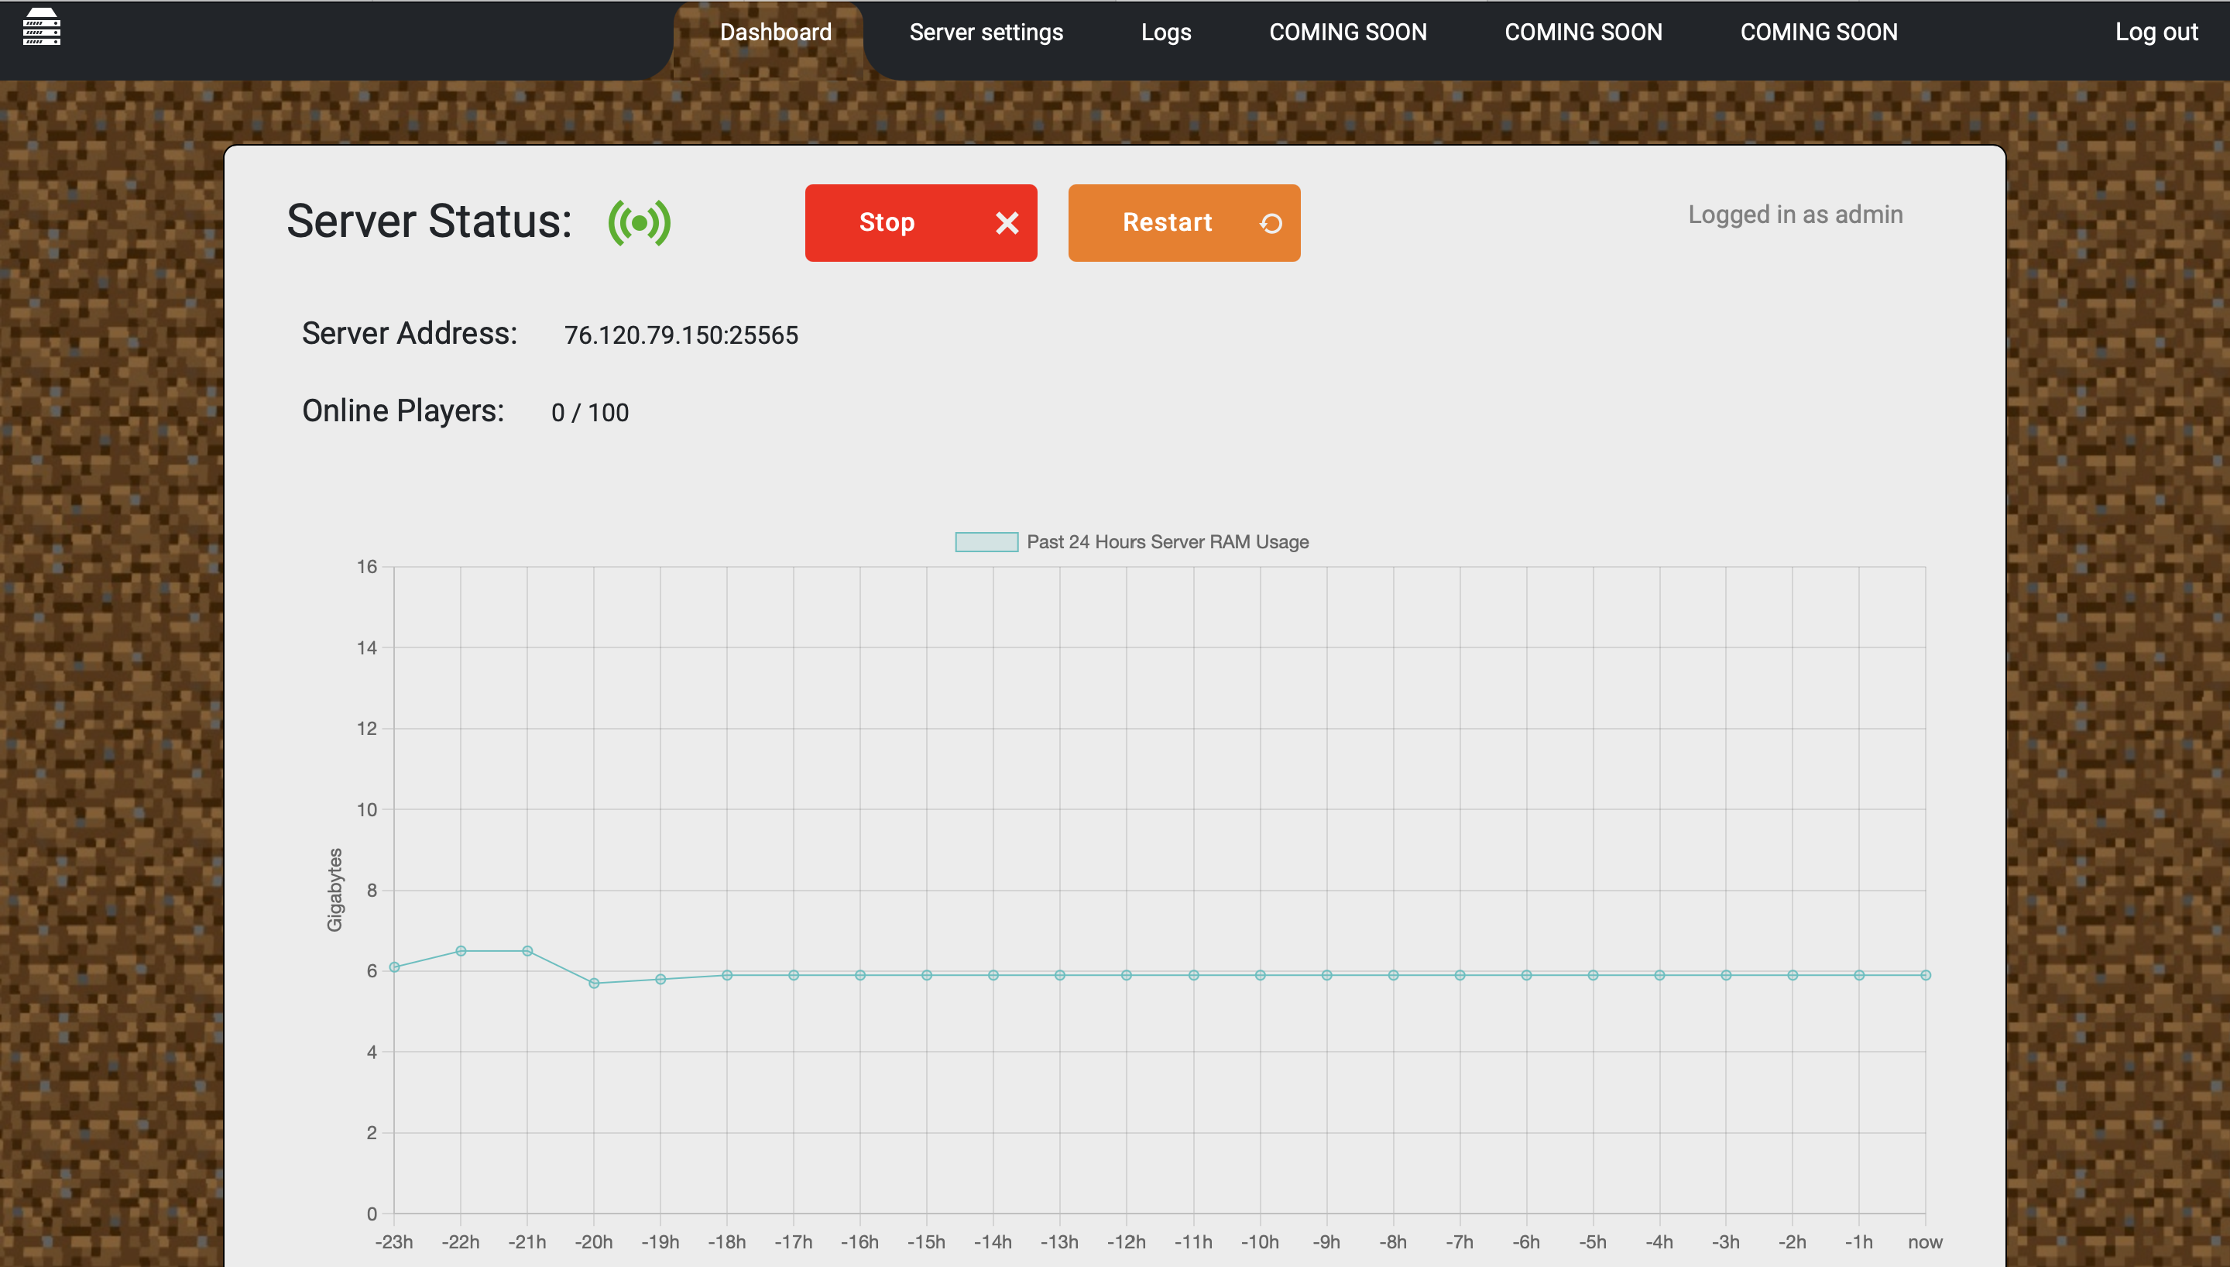The width and height of the screenshot is (2230, 1267).
Task: Click the '6' y-axis tick label
Action: [x=372, y=971]
